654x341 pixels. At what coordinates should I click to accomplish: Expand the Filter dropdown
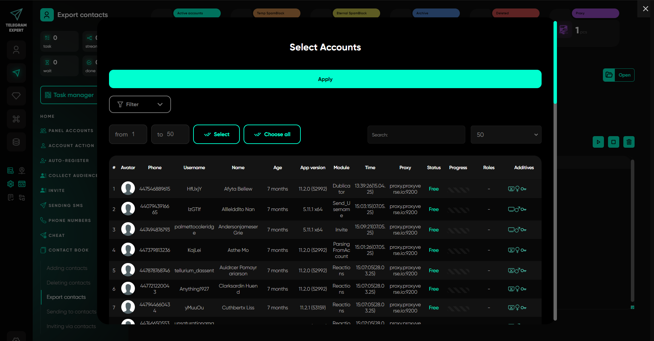tap(140, 104)
